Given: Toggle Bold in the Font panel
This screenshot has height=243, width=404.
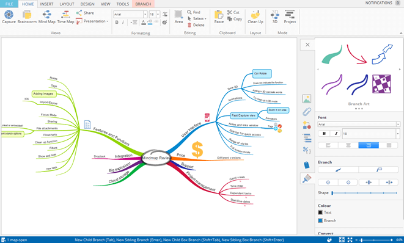Looking at the screenshot, I should click(324, 133).
